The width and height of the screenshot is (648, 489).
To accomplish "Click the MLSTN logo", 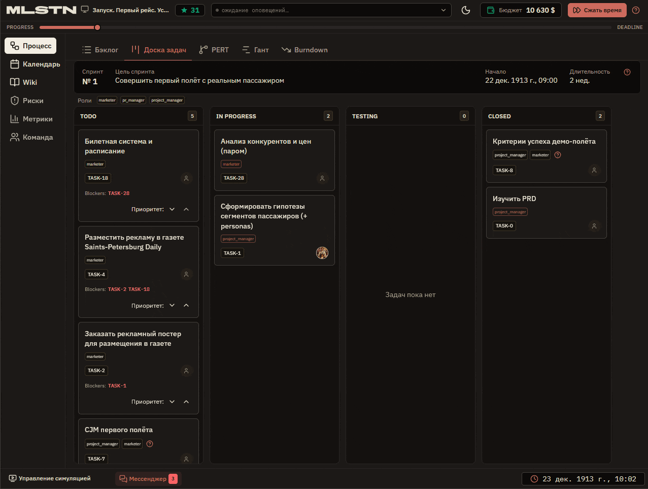I will click(41, 10).
